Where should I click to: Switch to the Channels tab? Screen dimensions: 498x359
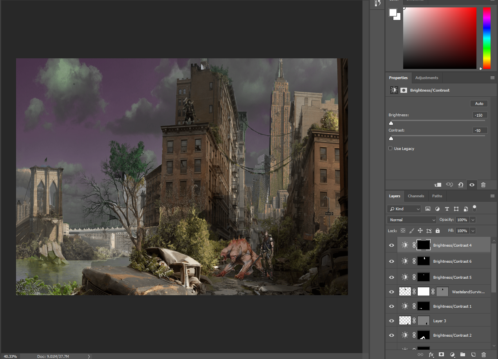click(416, 196)
